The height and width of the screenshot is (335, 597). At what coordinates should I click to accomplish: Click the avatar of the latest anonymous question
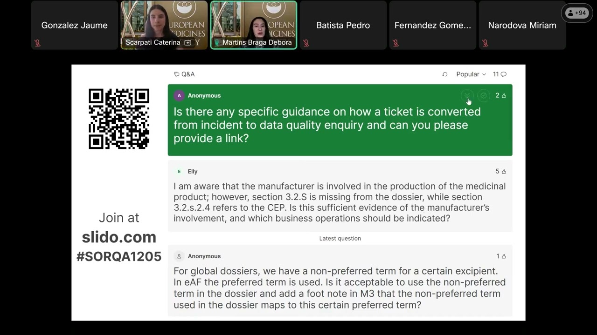click(179, 256)
